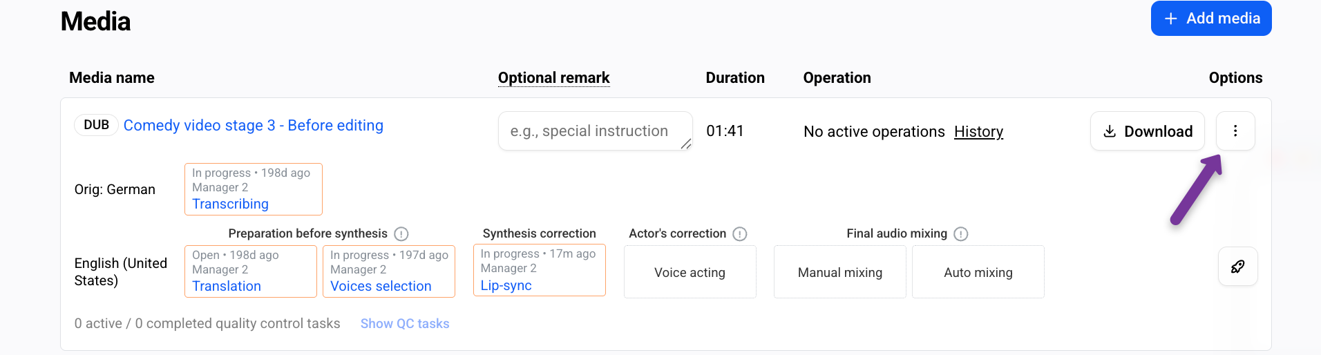Open the operations History link
This screenshot has height=355, width=1321.
pyautogui.click(x=978, y=132)
